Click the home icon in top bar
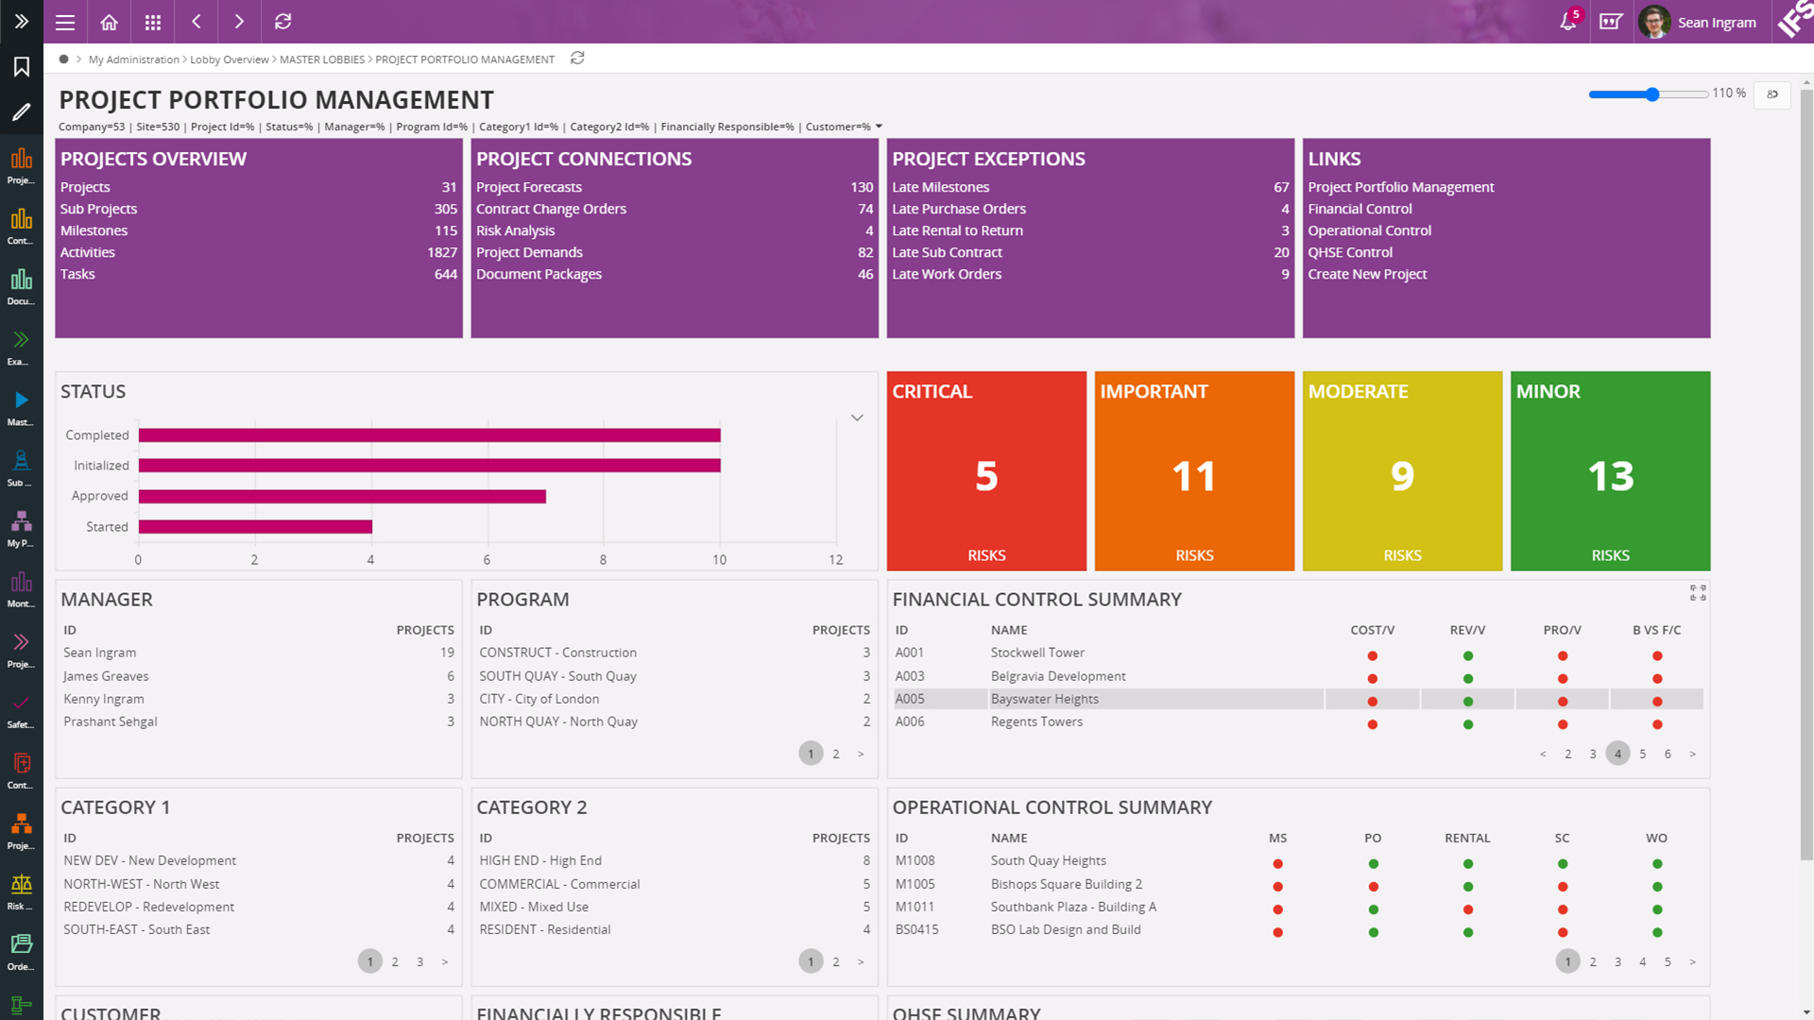The width and height of the screenshot is (1814, 1020). pyautogui.click(x=110, y=22)
